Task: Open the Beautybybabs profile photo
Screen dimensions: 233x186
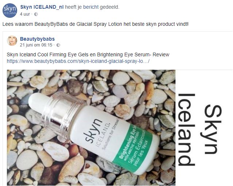Action: [x=12, y=41]
